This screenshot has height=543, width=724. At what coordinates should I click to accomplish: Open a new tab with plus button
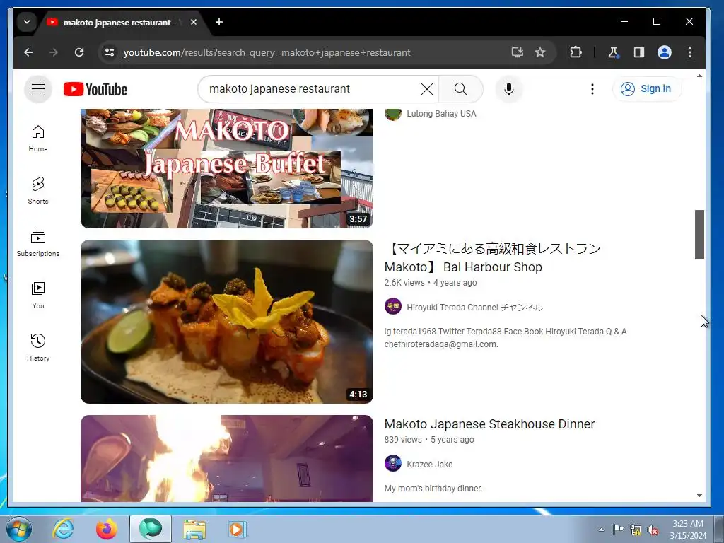(219, 22)
